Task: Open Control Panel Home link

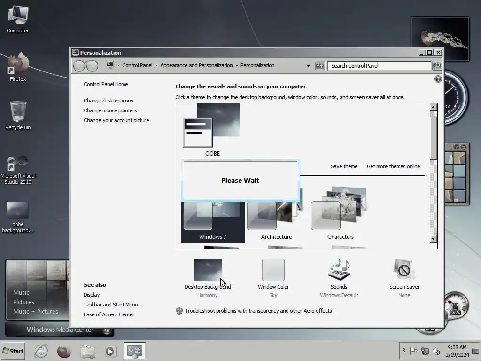Action: 106,84
